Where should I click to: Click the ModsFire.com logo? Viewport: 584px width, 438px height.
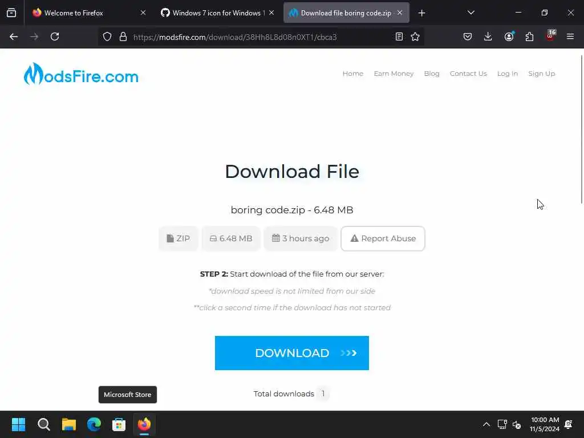pyautogui.click(x=81, y=74)
